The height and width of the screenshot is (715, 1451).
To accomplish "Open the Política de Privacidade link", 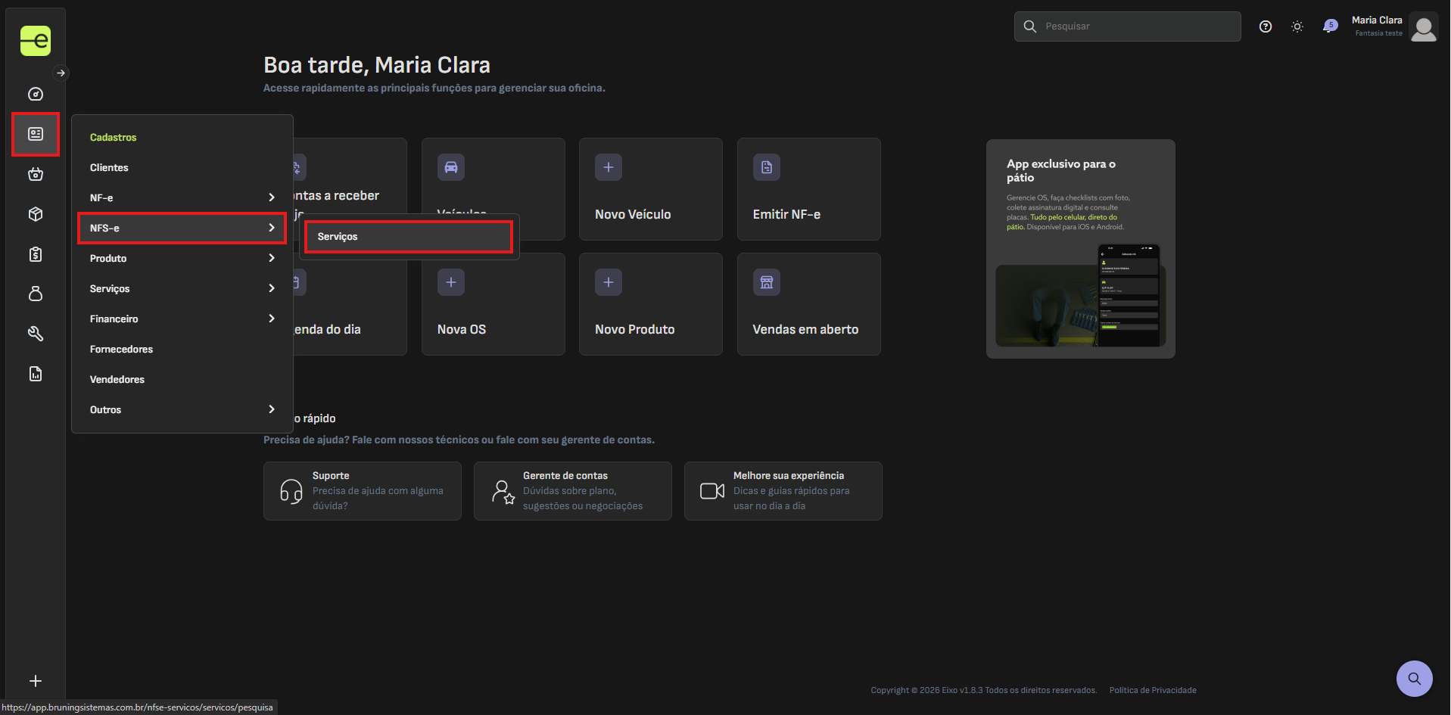I will [1153, 690].
